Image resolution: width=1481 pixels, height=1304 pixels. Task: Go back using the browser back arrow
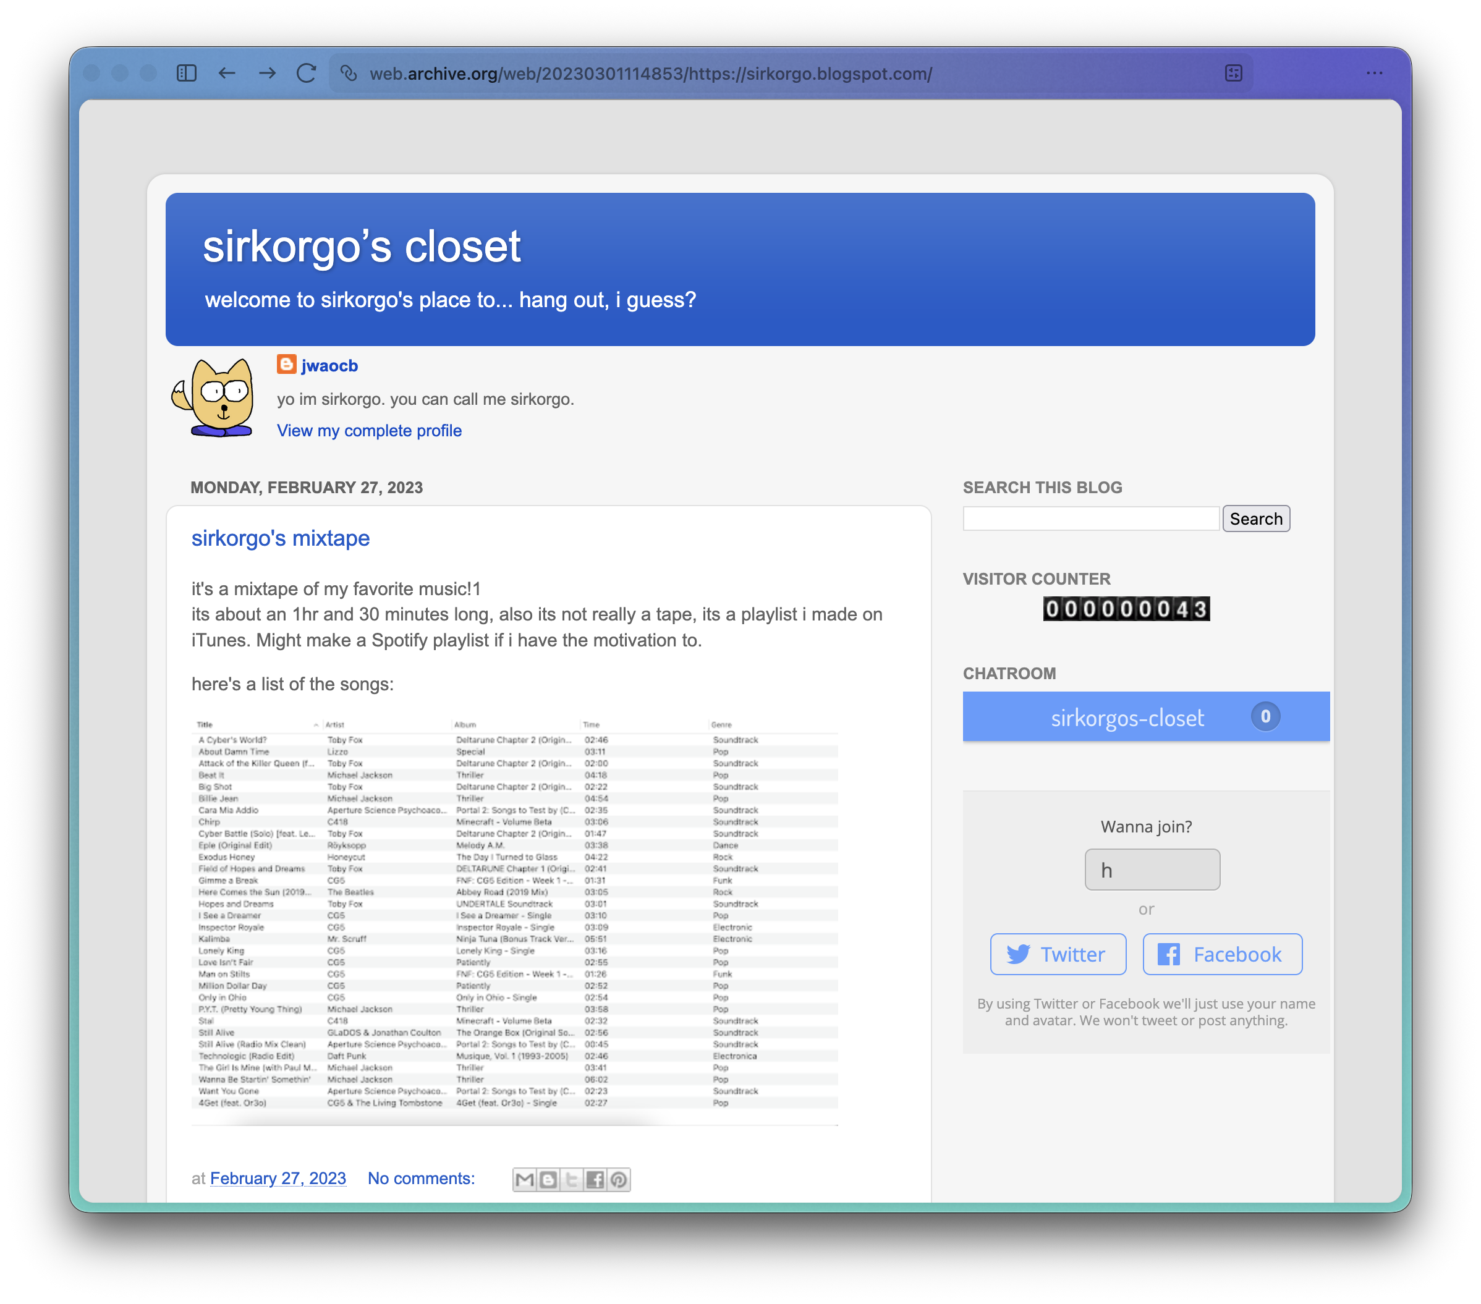tap(227, 73)
